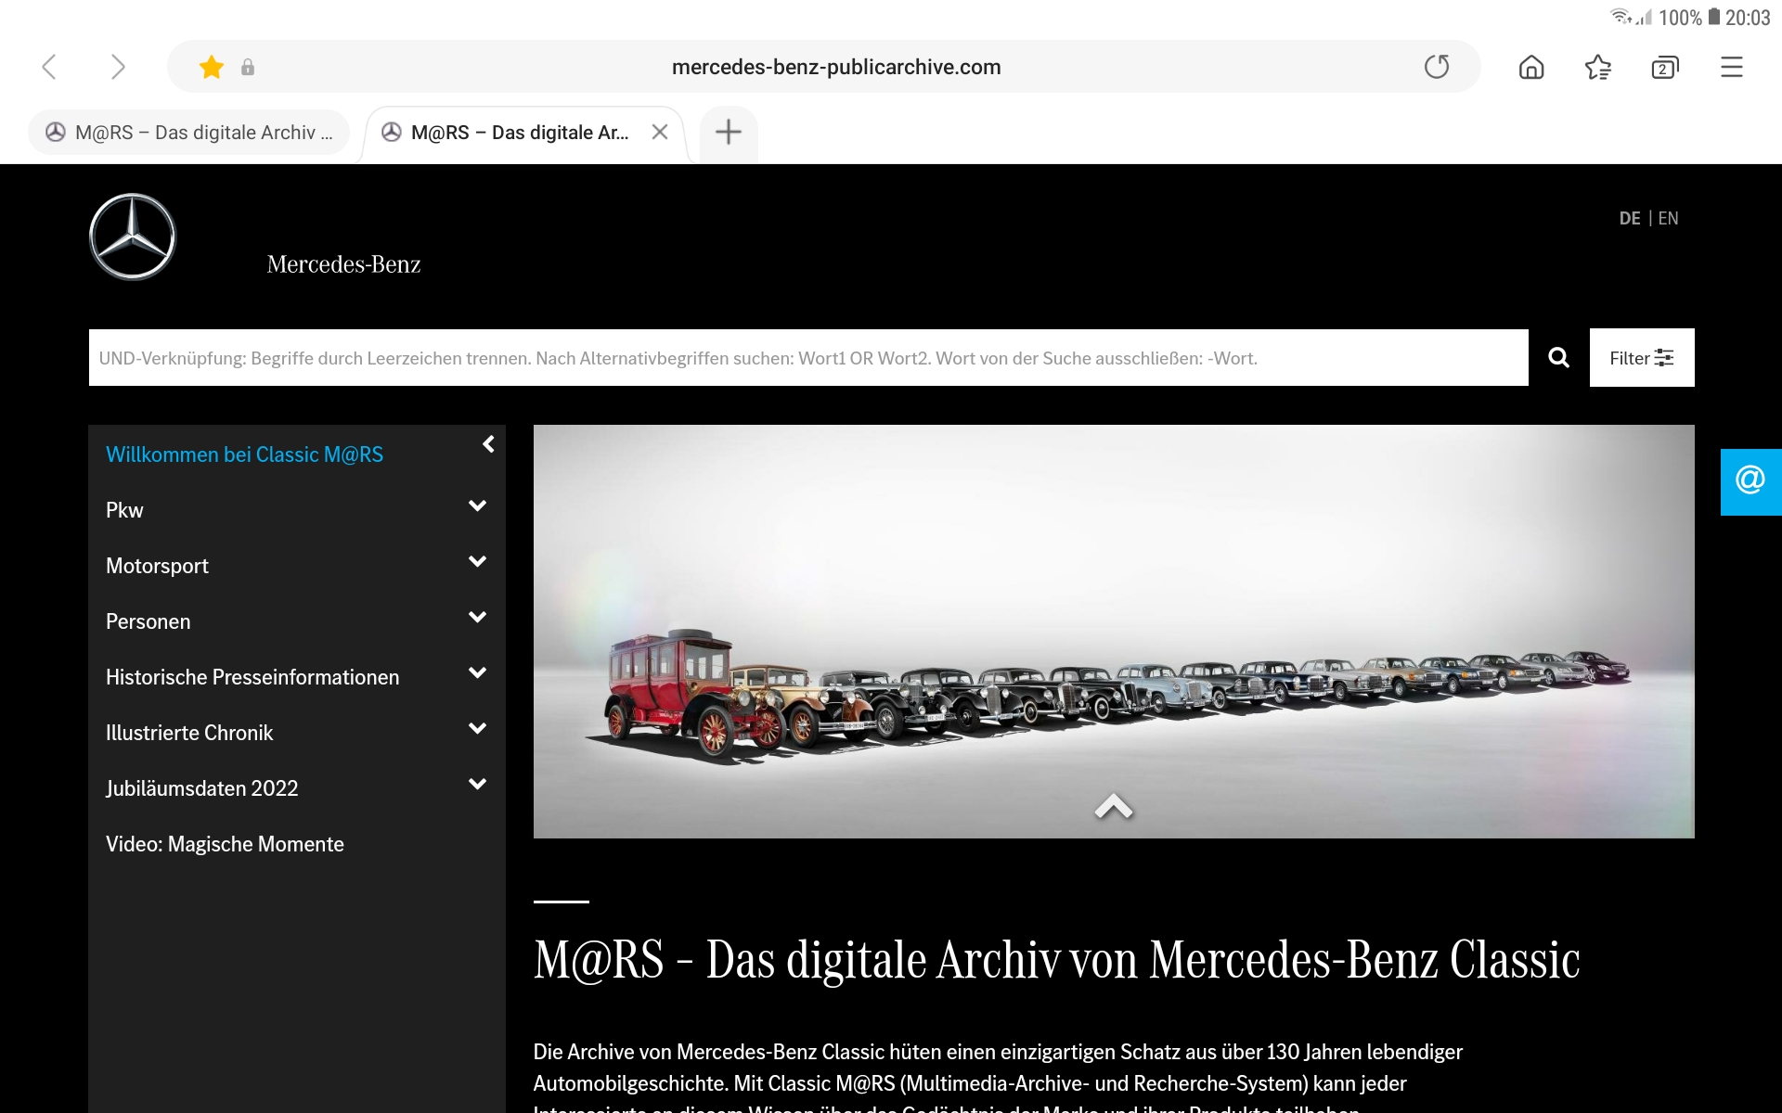Reload the page with the refresh icon
The width and height of the screenshot is (1782, 1113).
pos(1437,67)
